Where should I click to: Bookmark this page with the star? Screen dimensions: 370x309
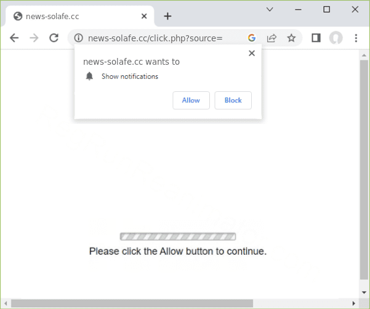click(291, 38)
